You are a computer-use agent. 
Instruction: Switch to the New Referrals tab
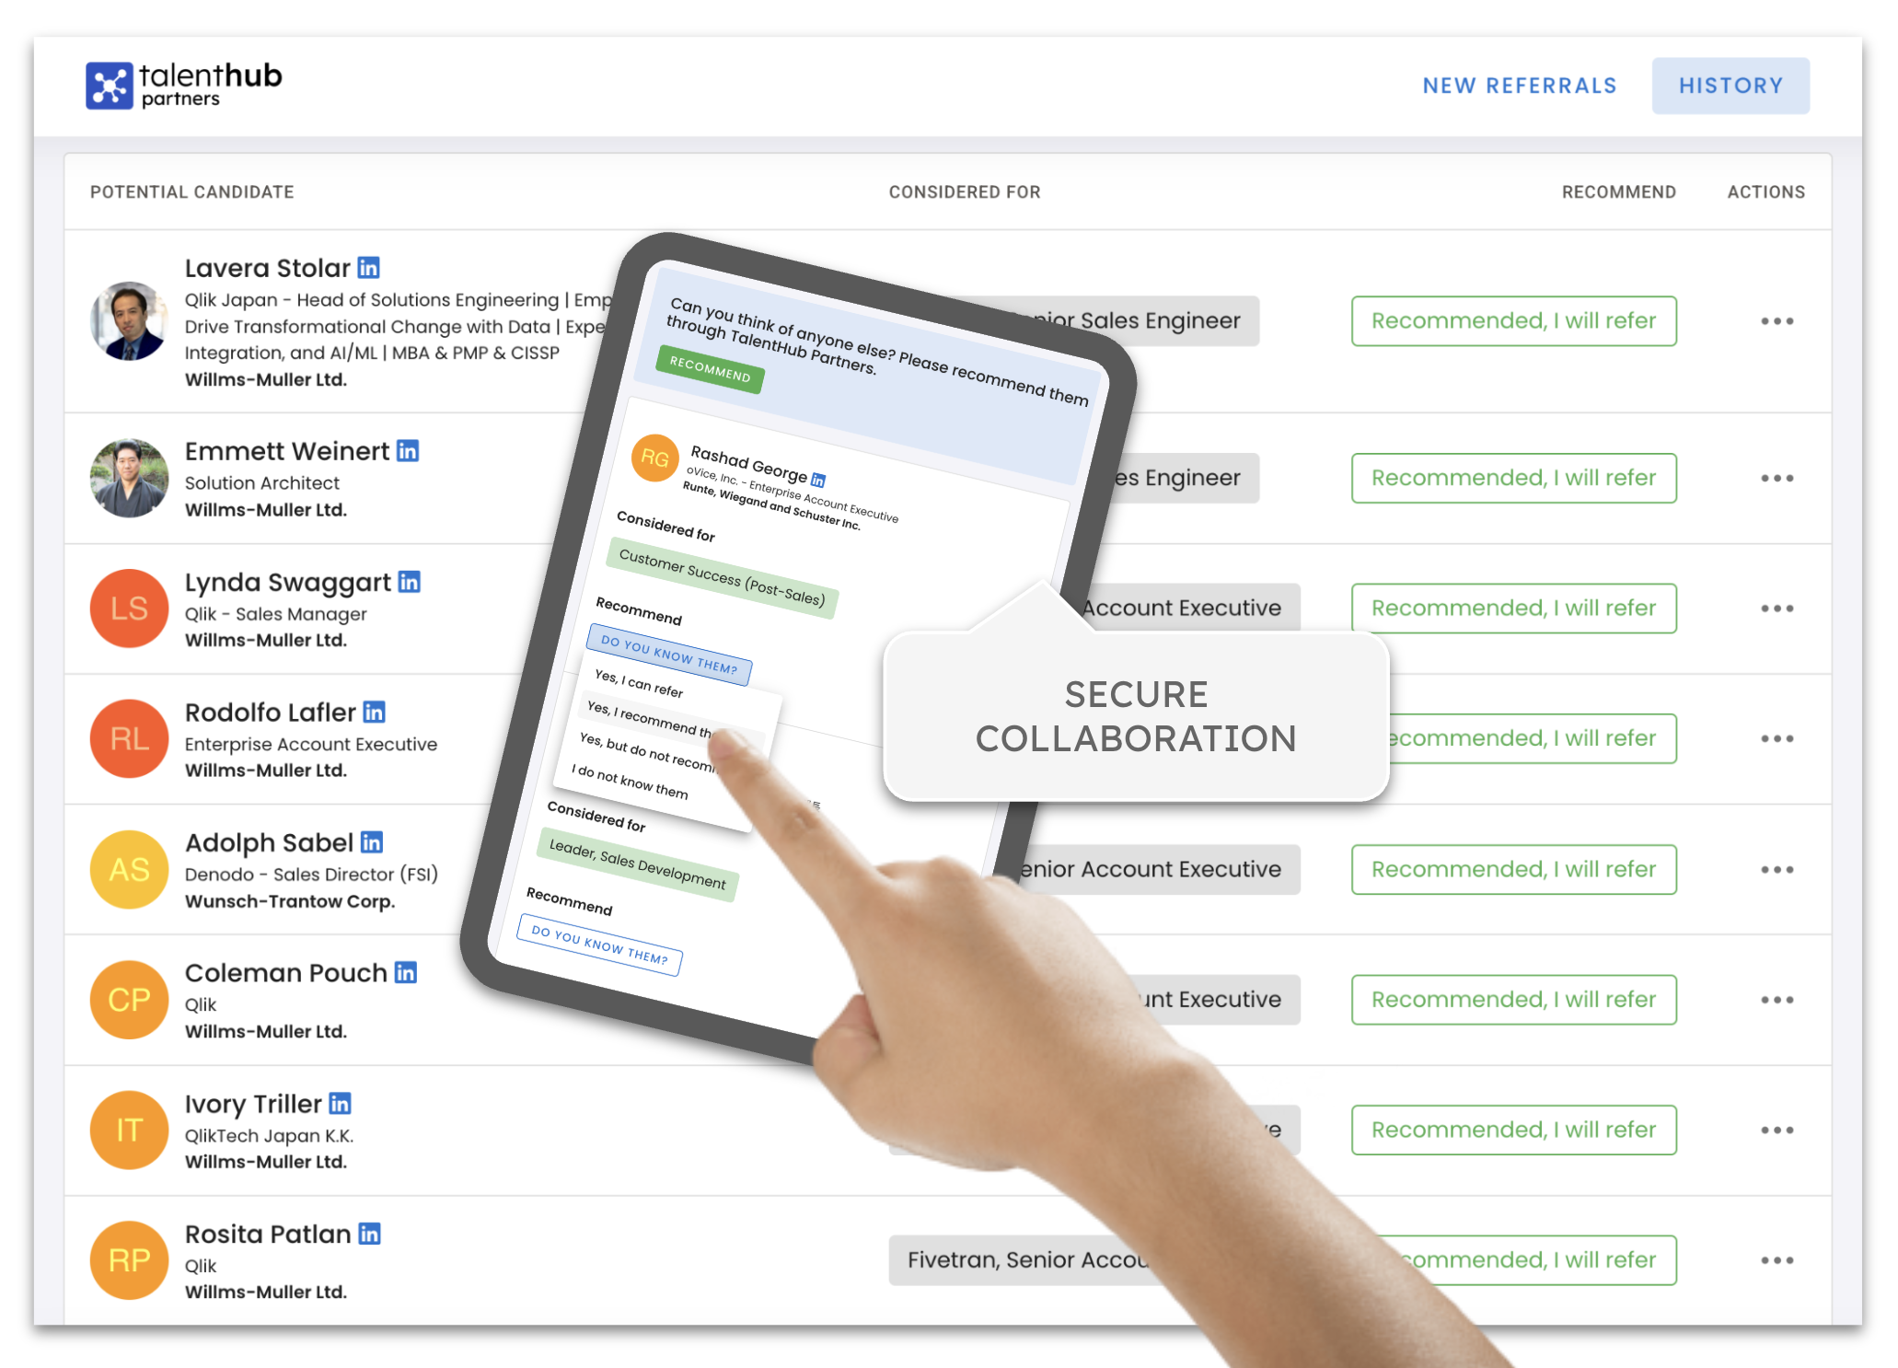coord(1519,86)
